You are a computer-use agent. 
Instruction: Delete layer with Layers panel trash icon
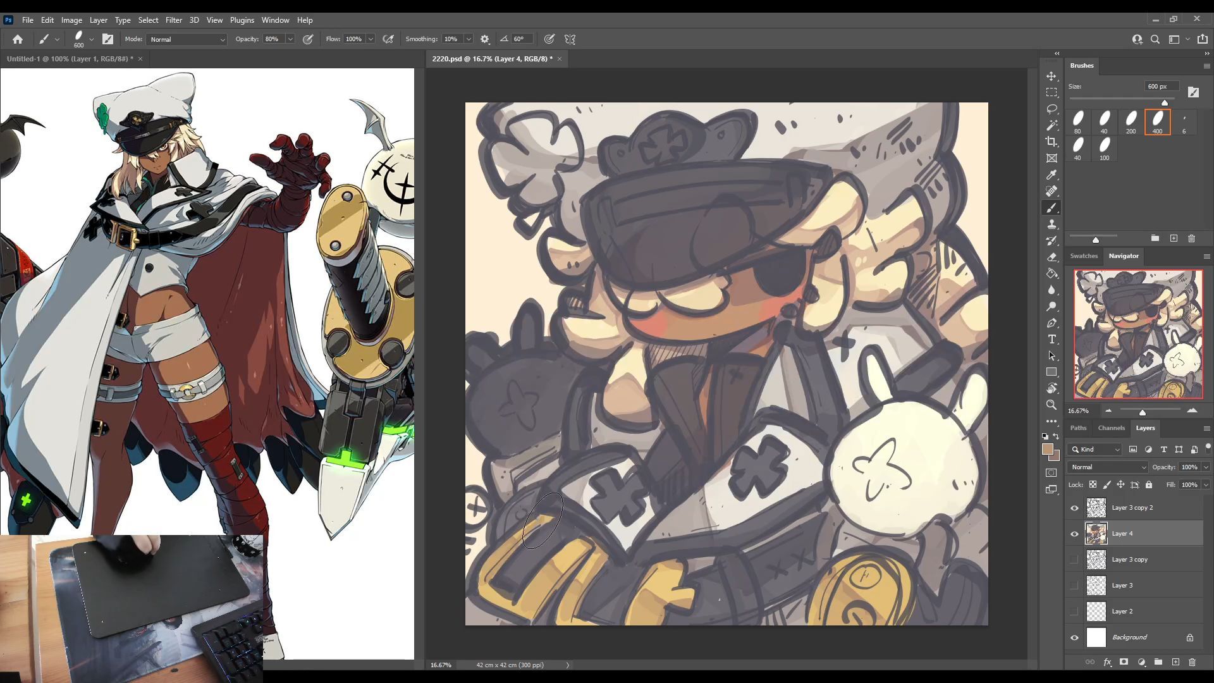[x=1193, y=662]
